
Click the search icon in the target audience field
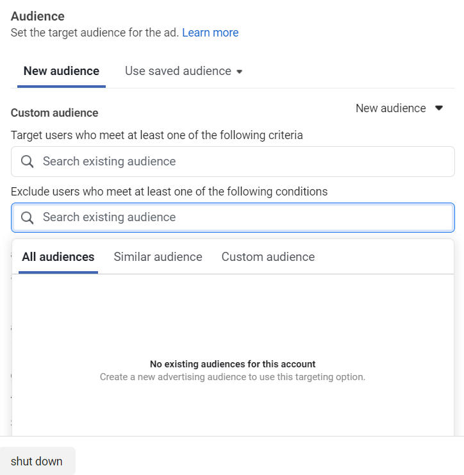[27, 162]
